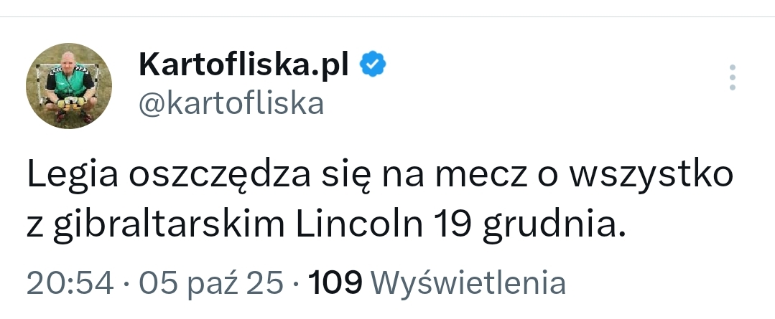
Task: Click the 109 view count number
Action: pos(335,284)
